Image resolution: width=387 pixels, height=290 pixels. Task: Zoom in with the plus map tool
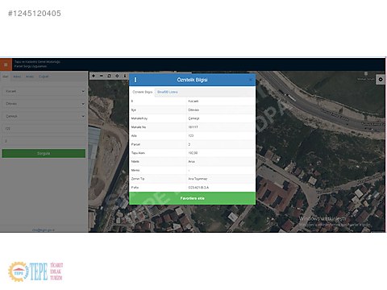coord(94,76)
